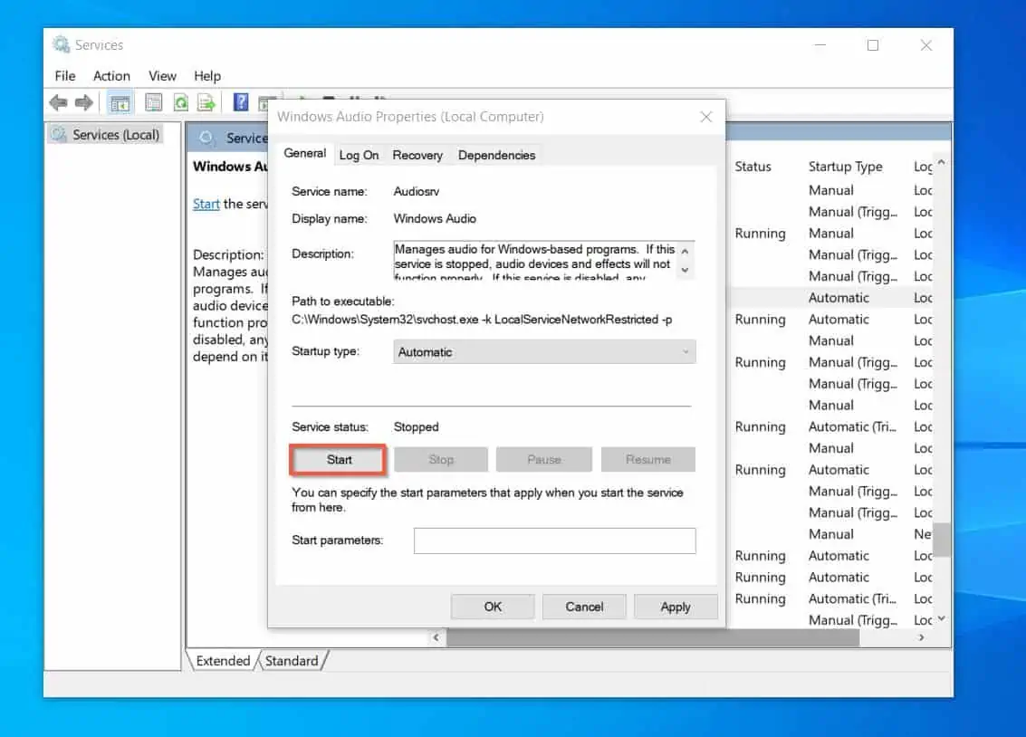Minimize the Services window
Viewport: 1026px width, 737px height.
(x=820, y=45)
